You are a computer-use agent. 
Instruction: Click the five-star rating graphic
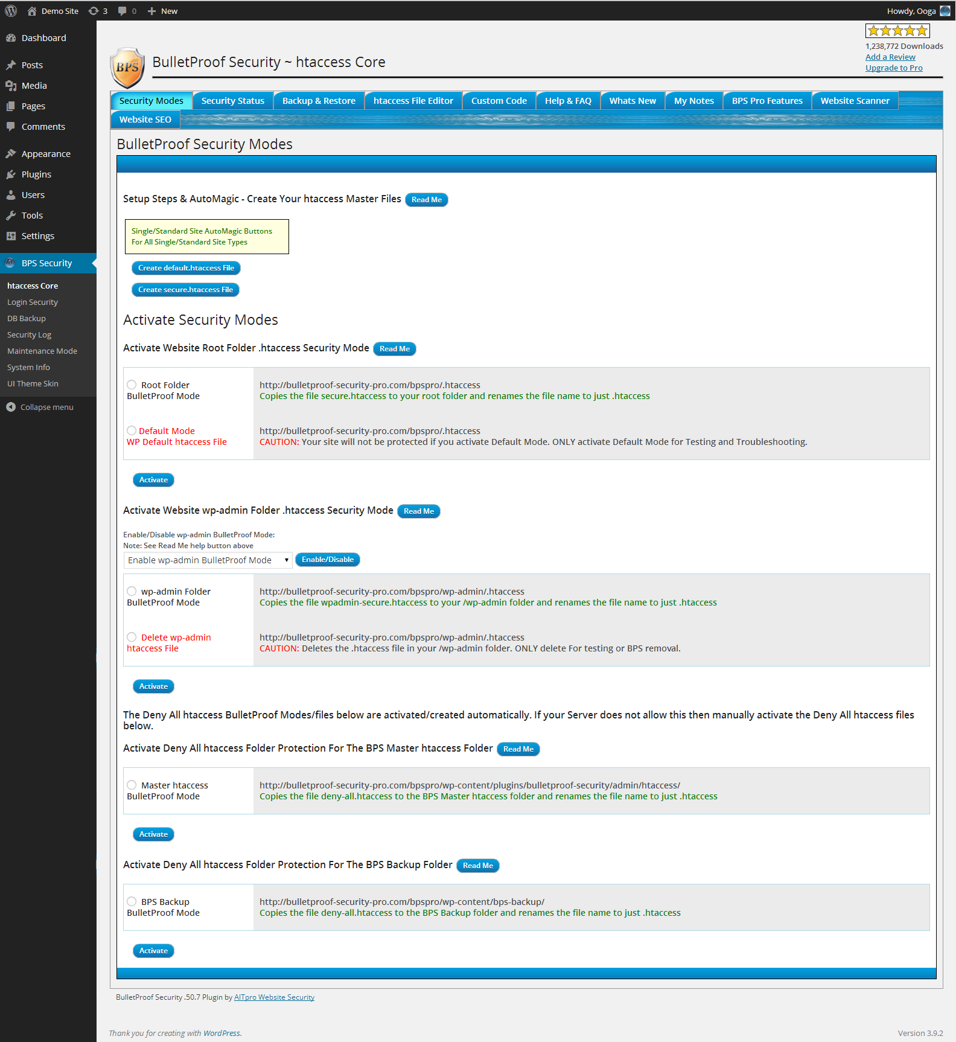[897, 31]
